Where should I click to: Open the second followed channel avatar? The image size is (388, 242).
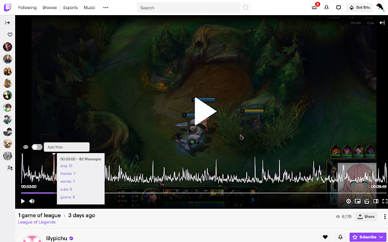pos(7,59)
